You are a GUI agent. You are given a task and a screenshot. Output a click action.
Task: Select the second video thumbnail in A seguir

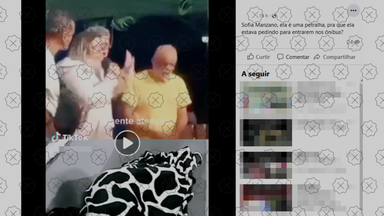tap(265, 133)
